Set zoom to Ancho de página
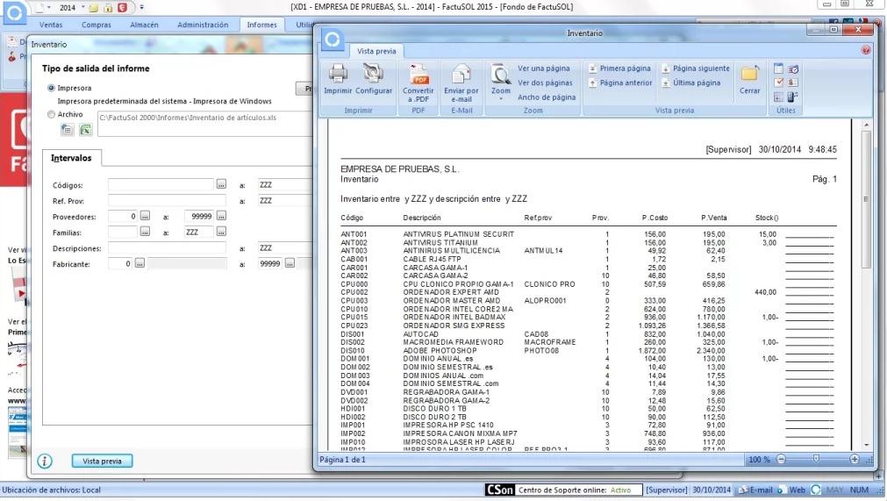Screen dimensions: 887x501 pos(547,97)
